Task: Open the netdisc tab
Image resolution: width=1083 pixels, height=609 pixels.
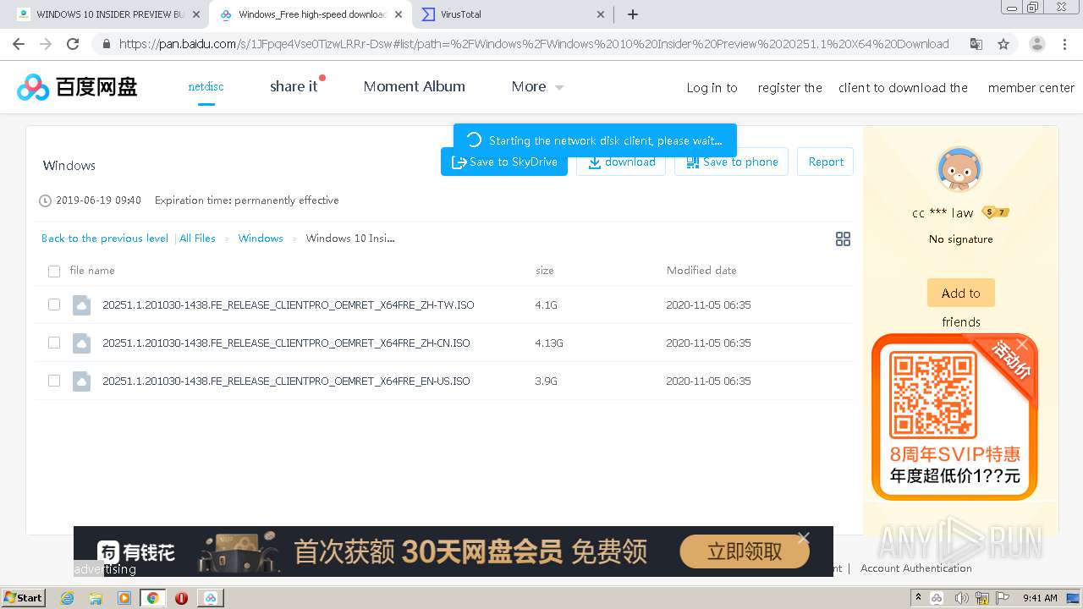Action: coord(206,86)
